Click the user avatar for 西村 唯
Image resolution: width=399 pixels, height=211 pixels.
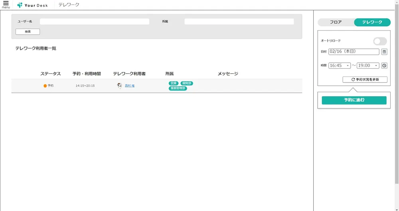pos(119,86)
